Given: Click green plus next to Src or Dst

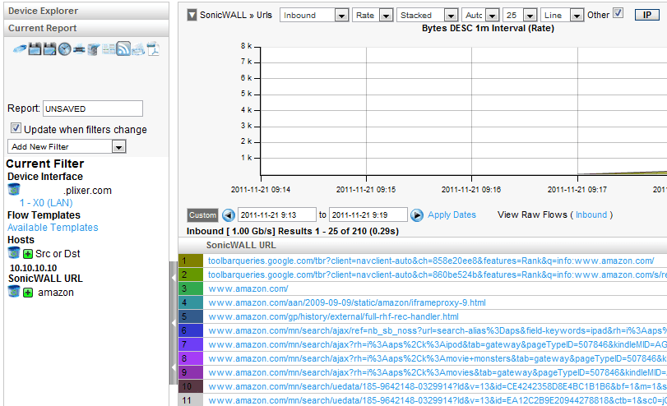Looking at the screenshot, I should tap(28, 254).
